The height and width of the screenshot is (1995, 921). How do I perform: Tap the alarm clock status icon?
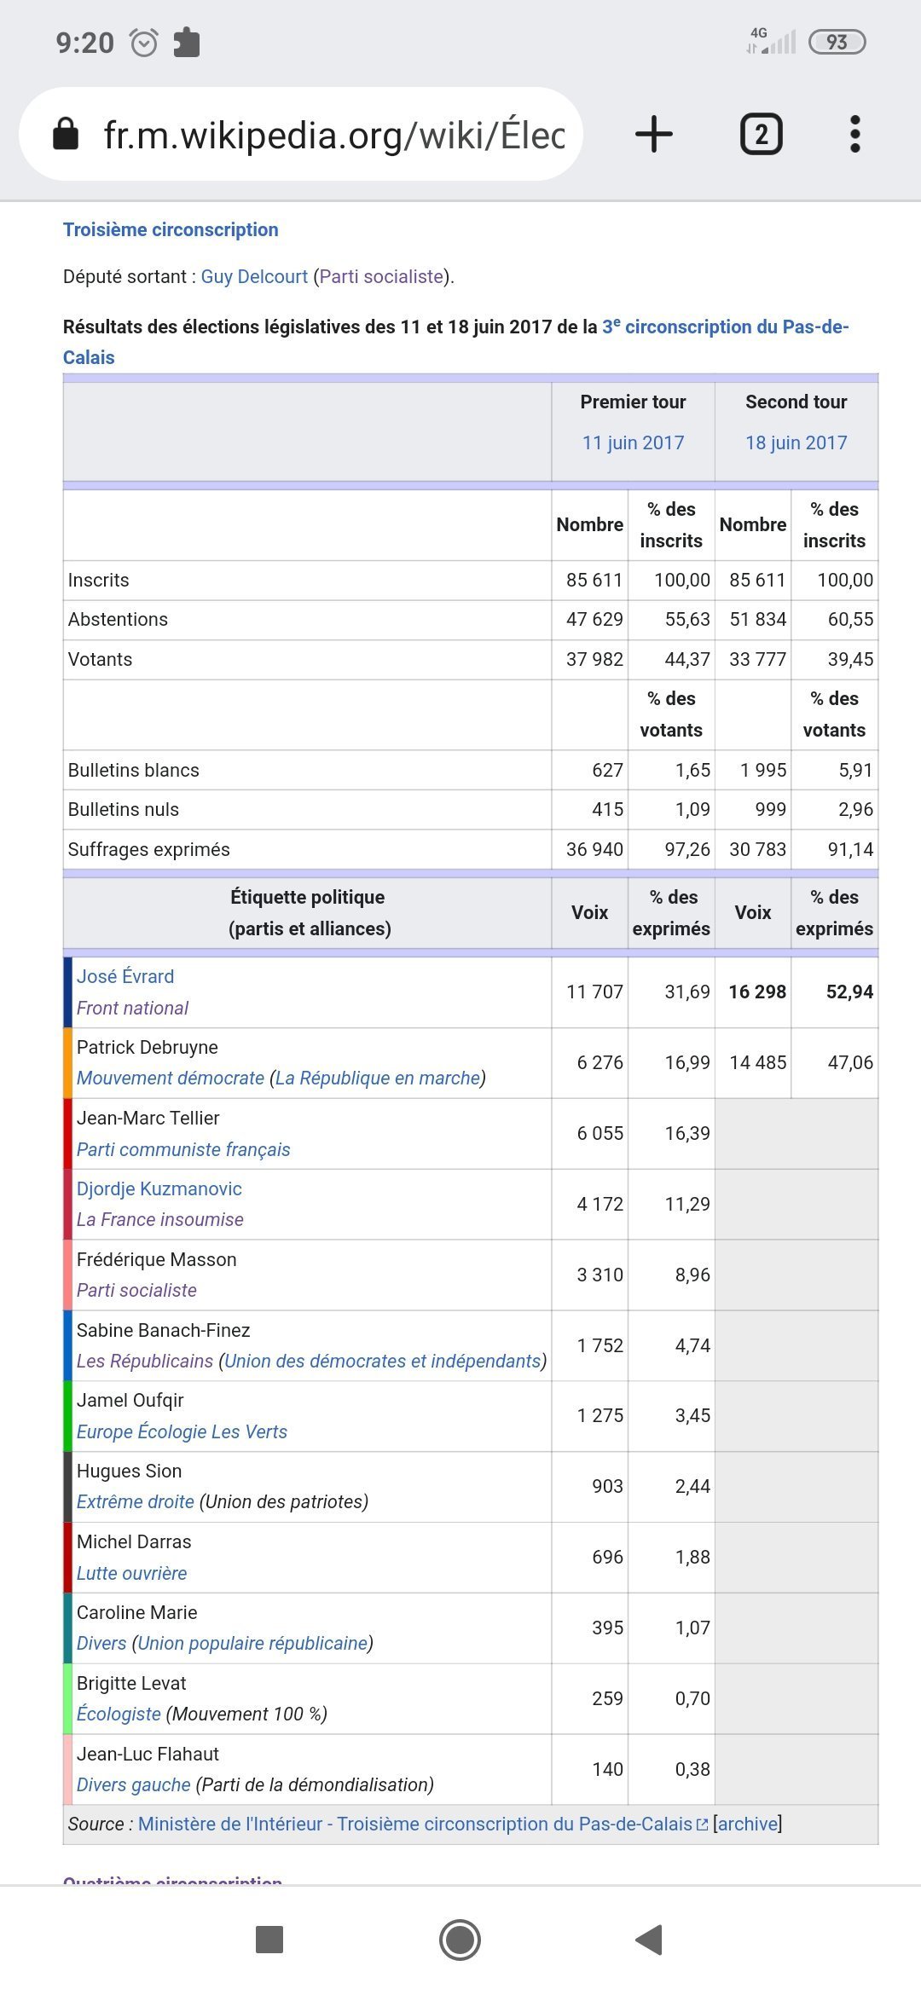pos(143,42)
